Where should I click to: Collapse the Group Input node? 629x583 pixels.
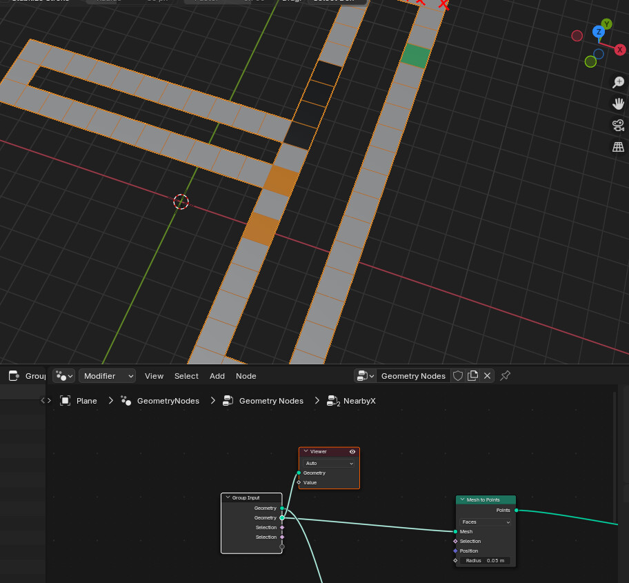(x=228, y=497)
